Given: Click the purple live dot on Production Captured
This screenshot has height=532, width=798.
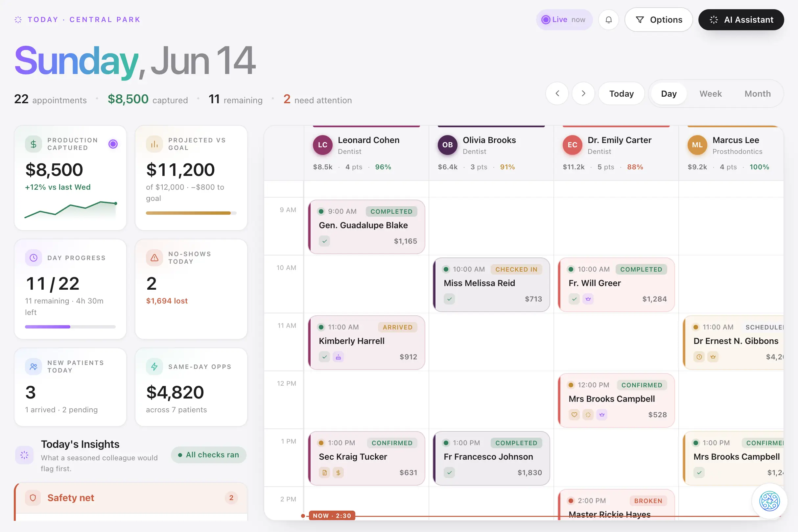Looking at the screenshot, I should pos(113,144).
